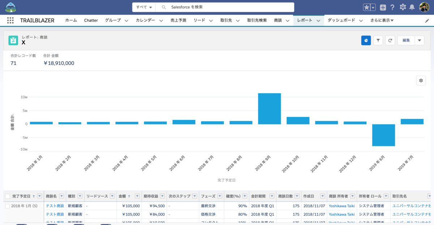Screen dimensions: 434x225
Task: Open リードソース column menu arrow
Action: coord(112,196)
